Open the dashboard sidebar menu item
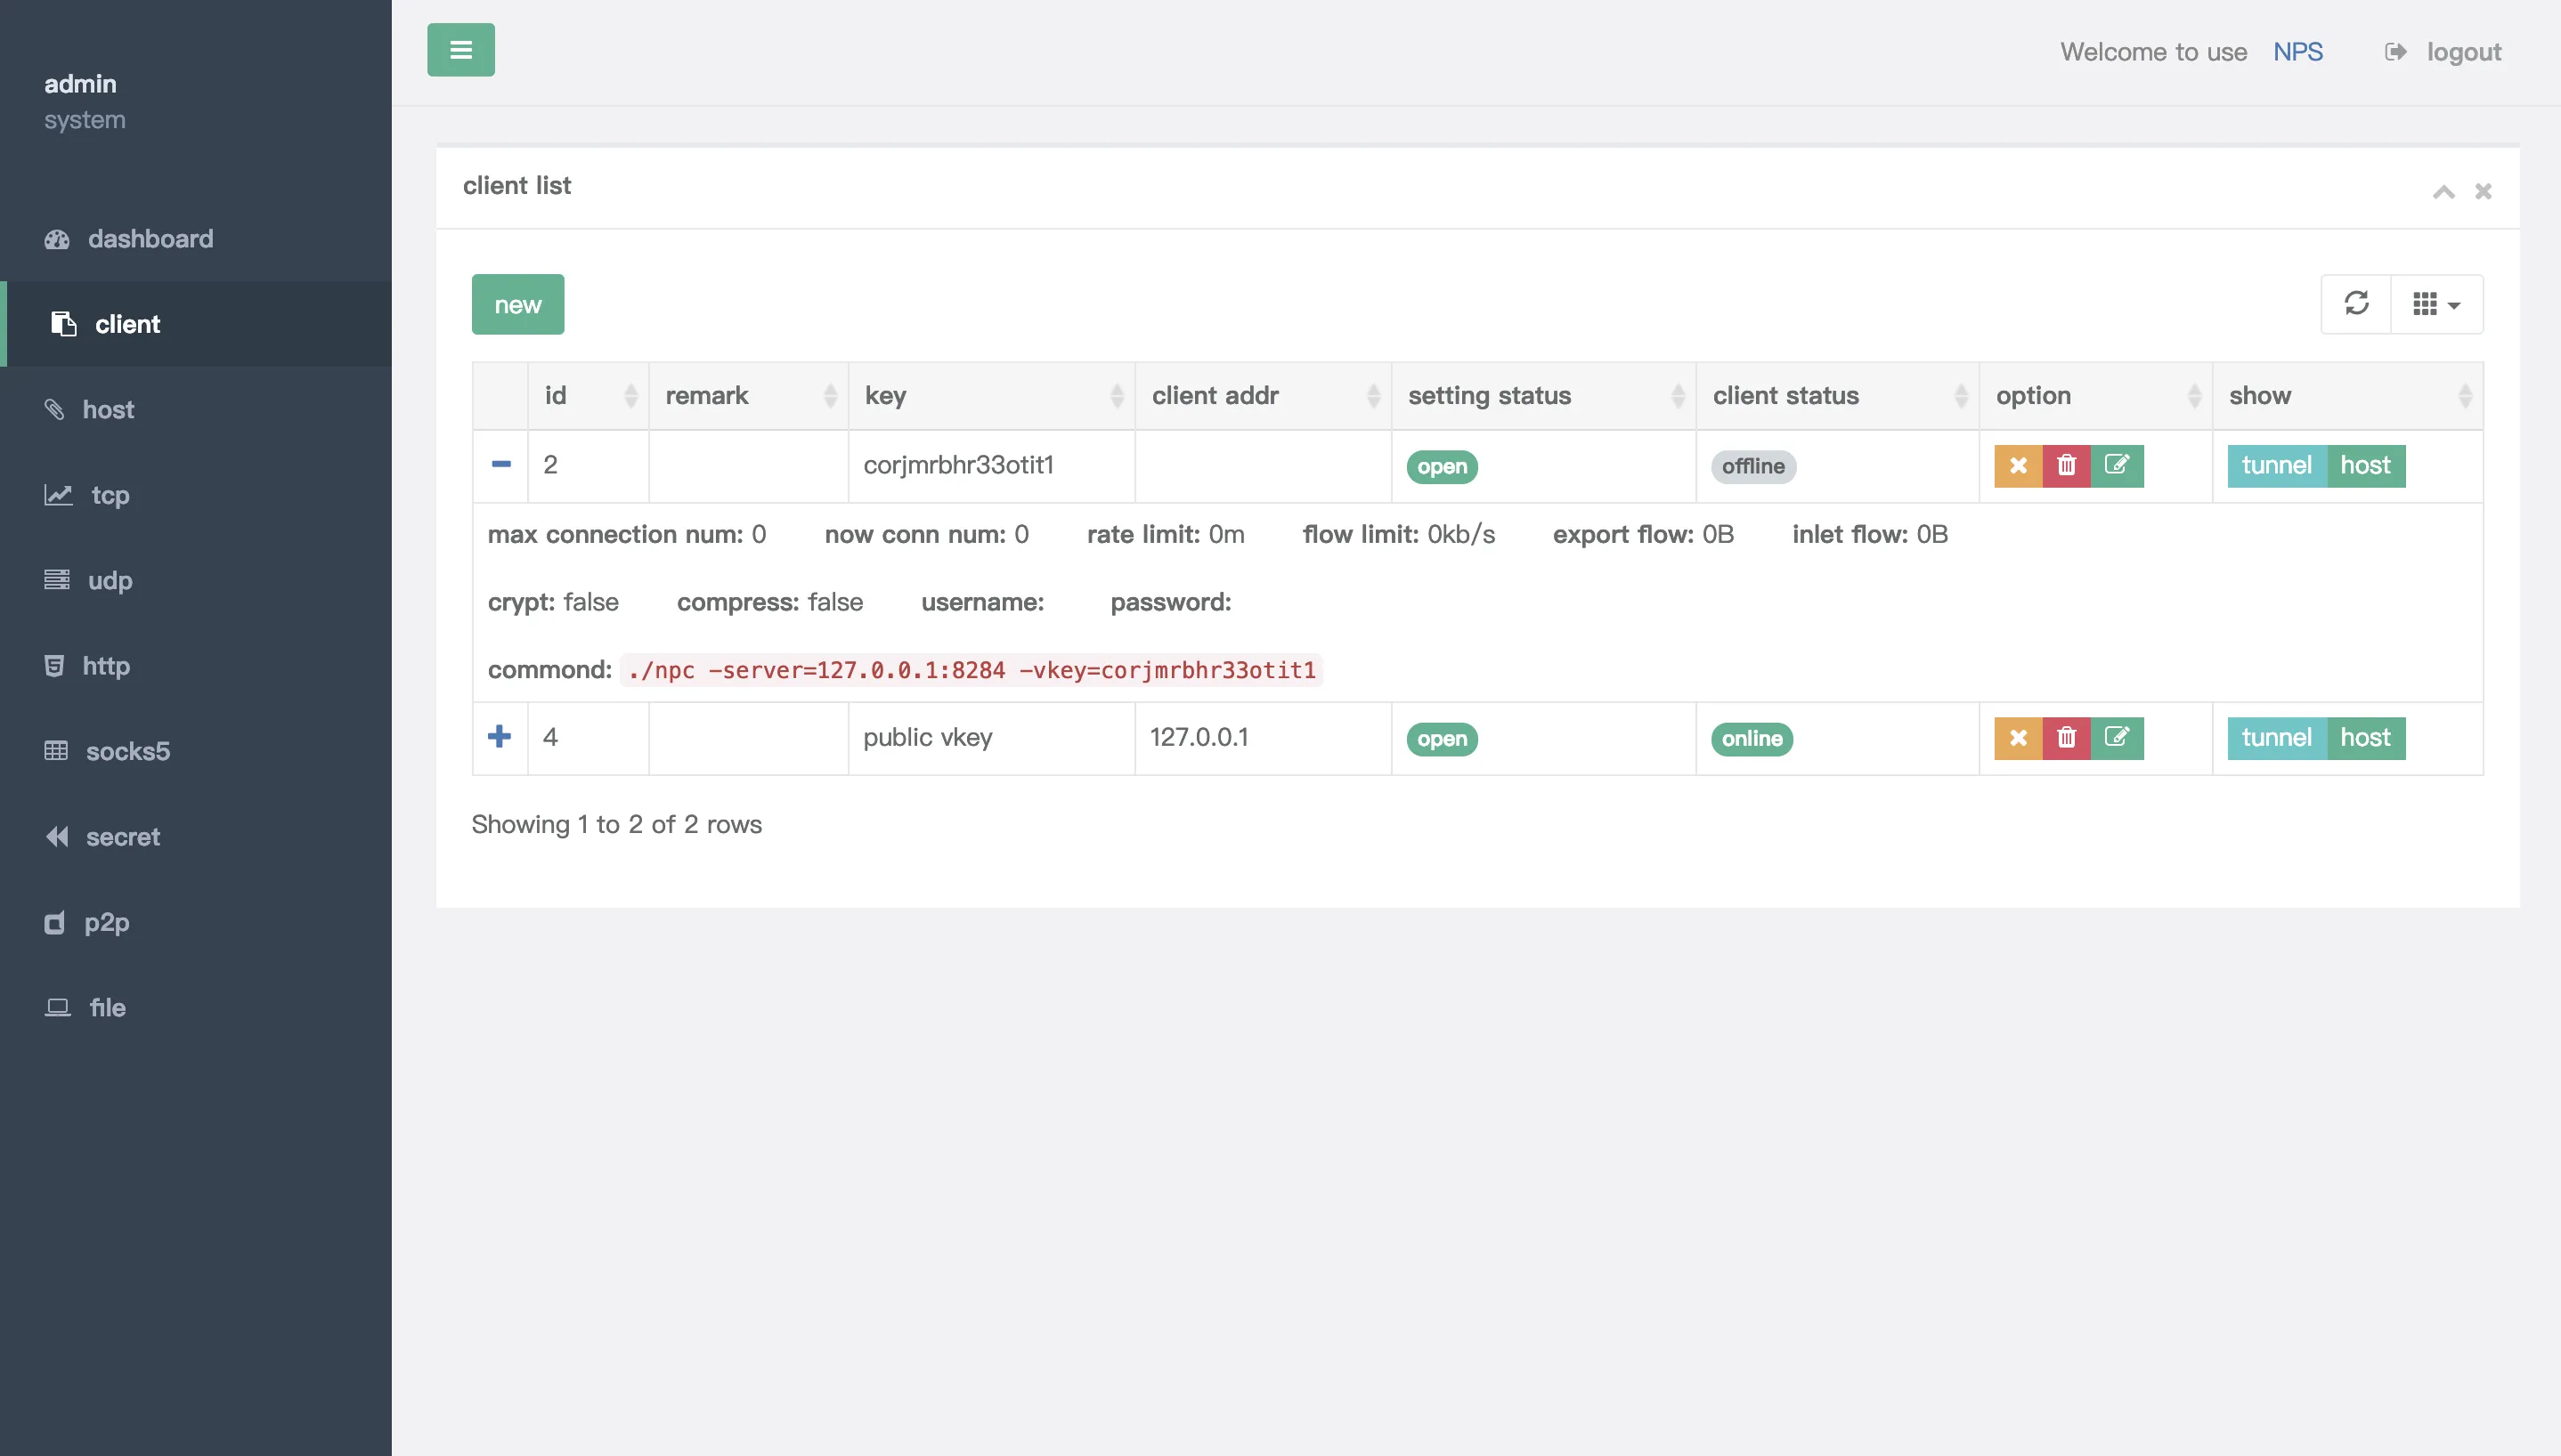The width and height of the screenshot is (2561, 1456). point(150,239)
